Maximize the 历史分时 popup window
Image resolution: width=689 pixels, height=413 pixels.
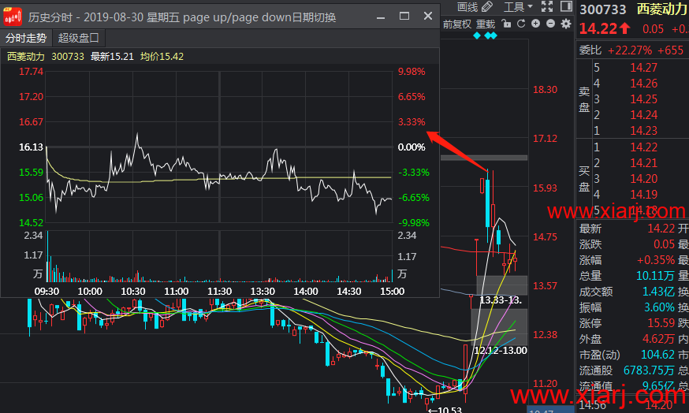click(404, 17)
